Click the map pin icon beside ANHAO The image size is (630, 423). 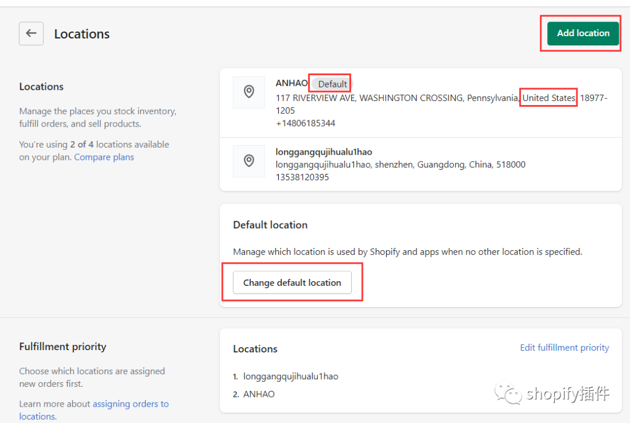pyautogui.click(x=249, y=92)
